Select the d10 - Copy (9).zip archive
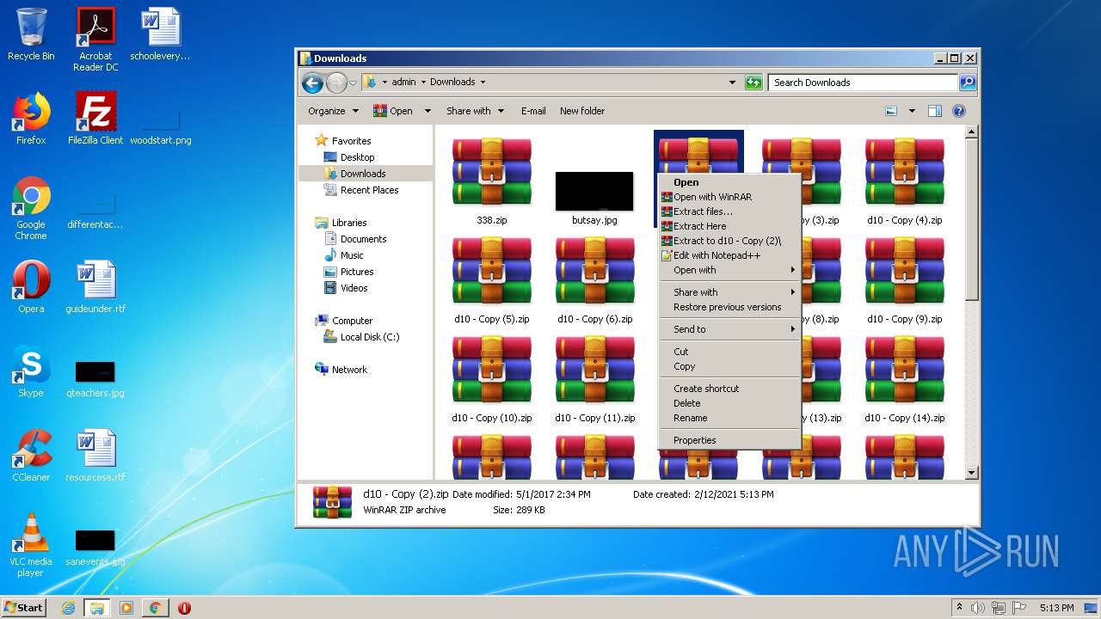This screenshot has width=1101, height=619. pos(905,279)
